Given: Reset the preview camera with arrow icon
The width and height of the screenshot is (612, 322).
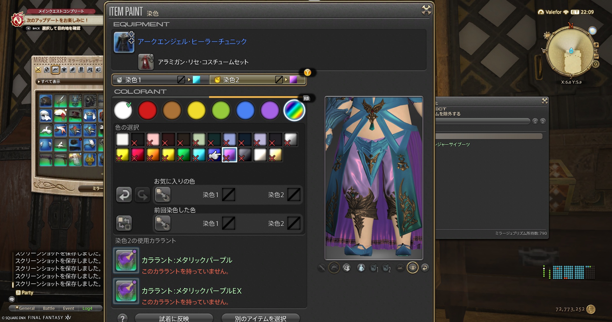Looking at the screenshot, I should click(425, 268).
